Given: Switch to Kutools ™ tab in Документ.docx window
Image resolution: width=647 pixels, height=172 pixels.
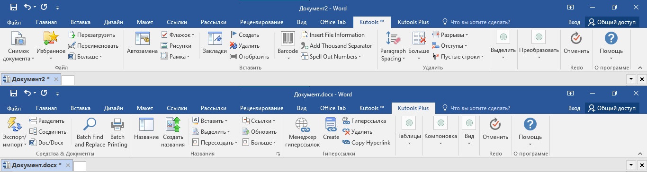Looking at the screenshot, I should pyautogui.click(x=372, y=108).
